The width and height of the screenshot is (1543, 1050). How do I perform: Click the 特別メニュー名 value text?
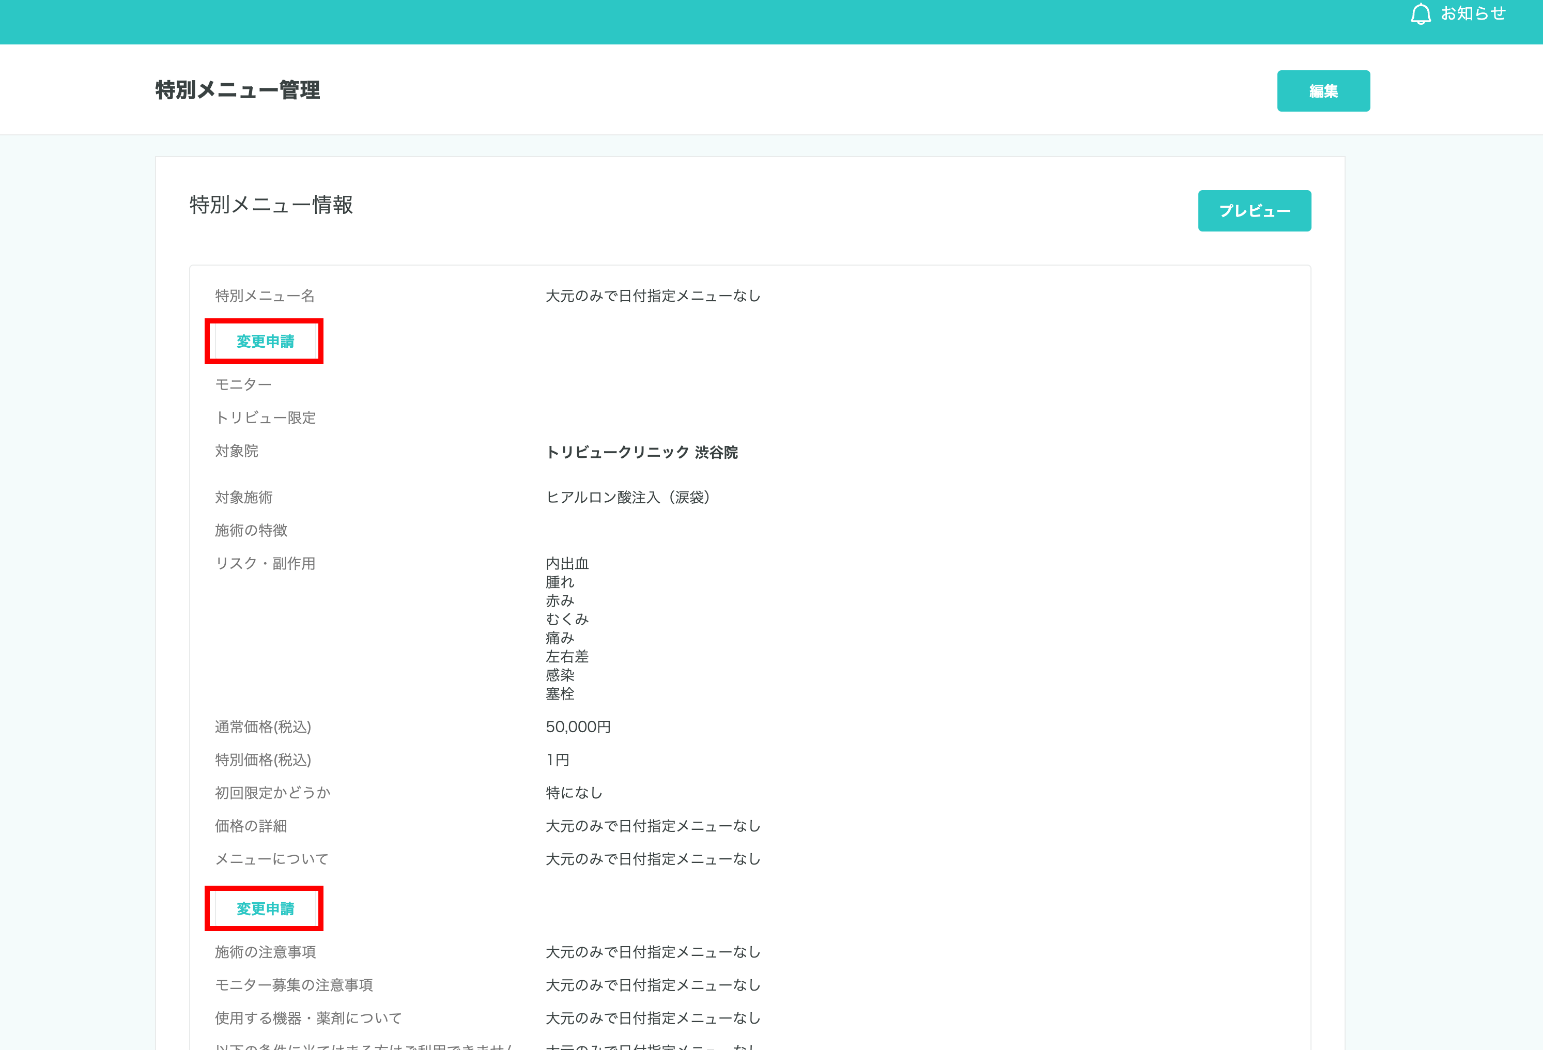653,296
